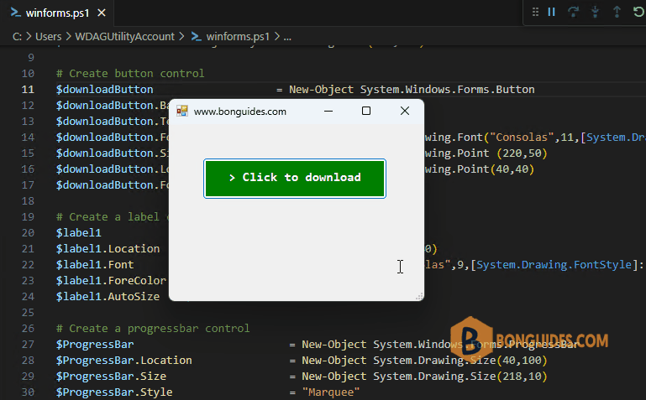Screen dimensions: 646x400
Task: Restart the debug session
Action: [638, 12]
